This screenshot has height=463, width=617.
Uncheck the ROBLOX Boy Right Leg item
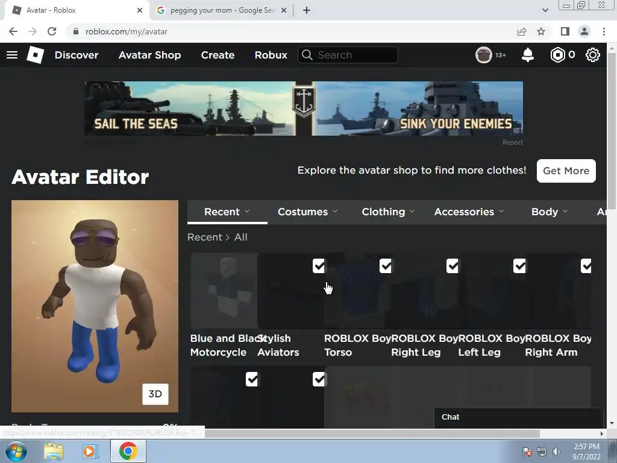pos(453,266)
